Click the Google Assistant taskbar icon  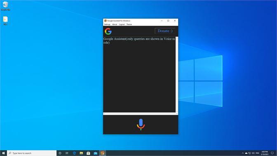[x=103, y=153]
